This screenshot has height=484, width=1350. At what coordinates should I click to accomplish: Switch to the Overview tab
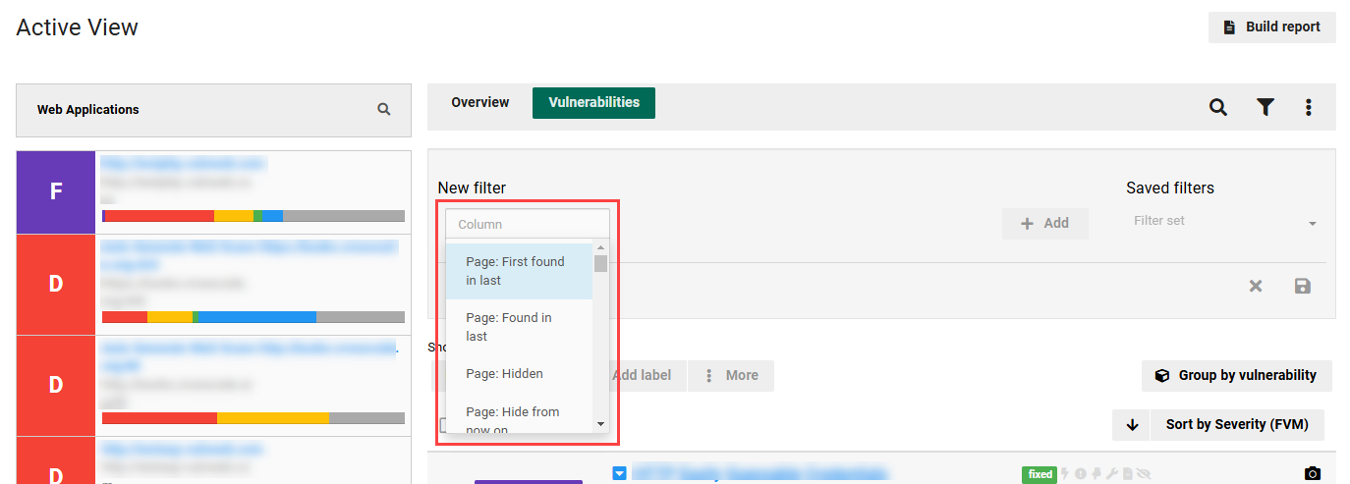click(x=480, y=102)
